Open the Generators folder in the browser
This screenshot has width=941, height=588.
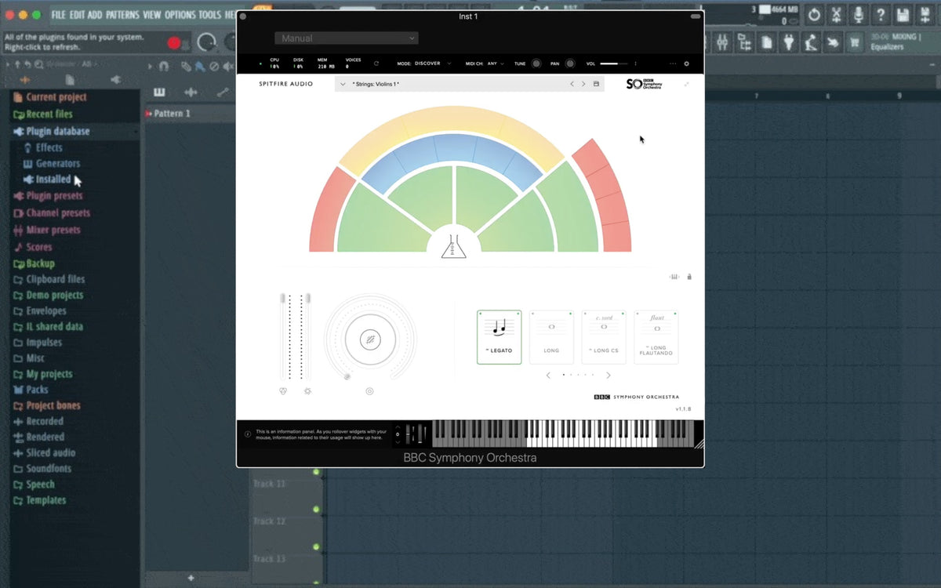click(57, 164)
